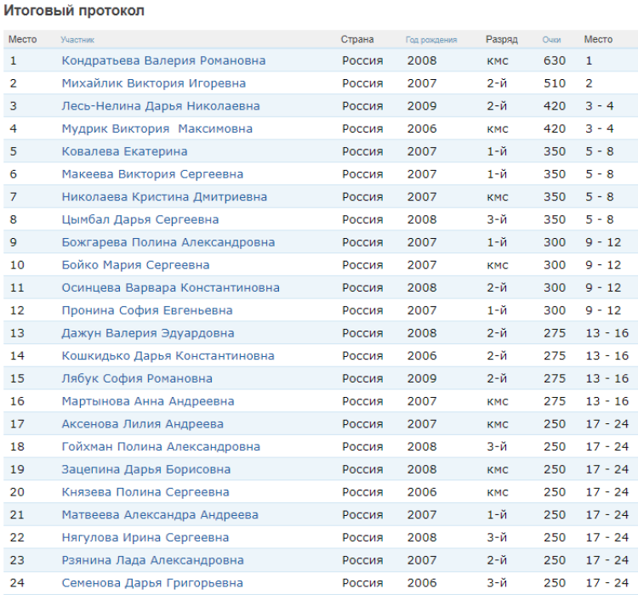Click Гойхман Полина Александровна name

(x=161, y=446)
